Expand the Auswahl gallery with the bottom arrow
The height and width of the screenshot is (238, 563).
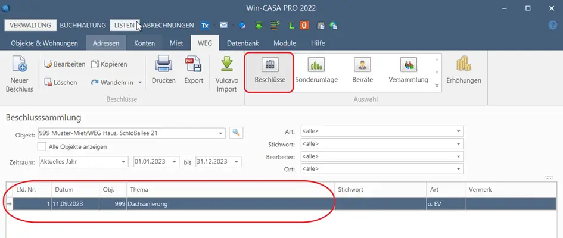[x=437, y=86]
